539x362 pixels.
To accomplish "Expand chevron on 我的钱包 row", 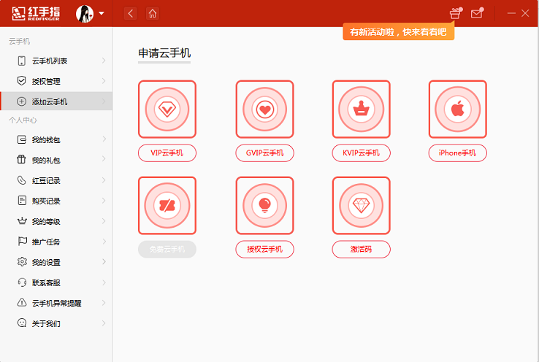I will click(x=104, y=139).
